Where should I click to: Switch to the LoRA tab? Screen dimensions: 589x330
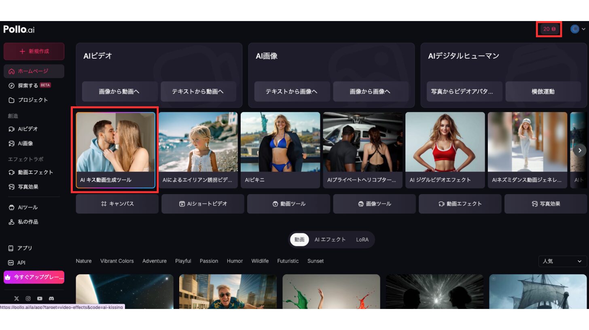click(x=362, y=239)
